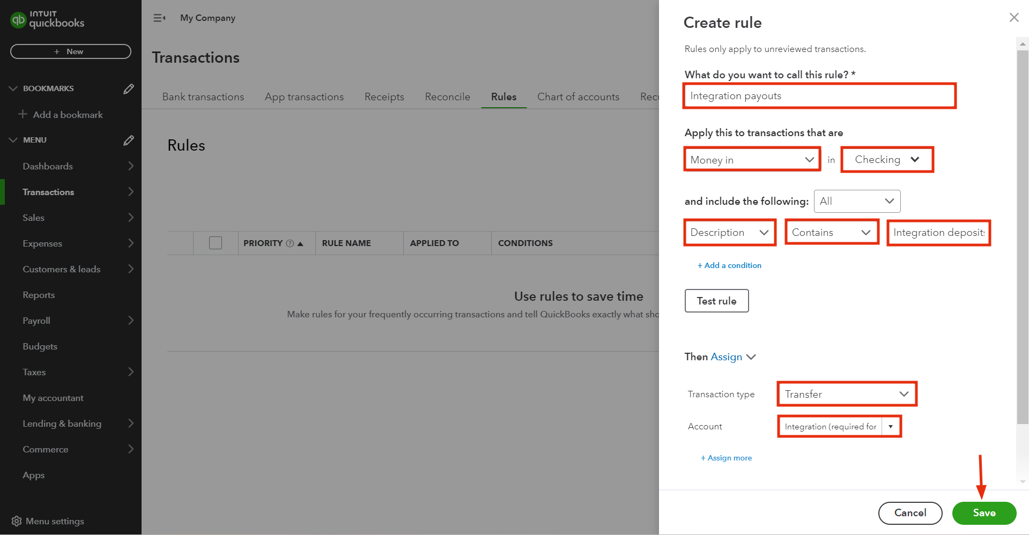
Task: Open the Checking account dropdown
Action: click(886, 159)
